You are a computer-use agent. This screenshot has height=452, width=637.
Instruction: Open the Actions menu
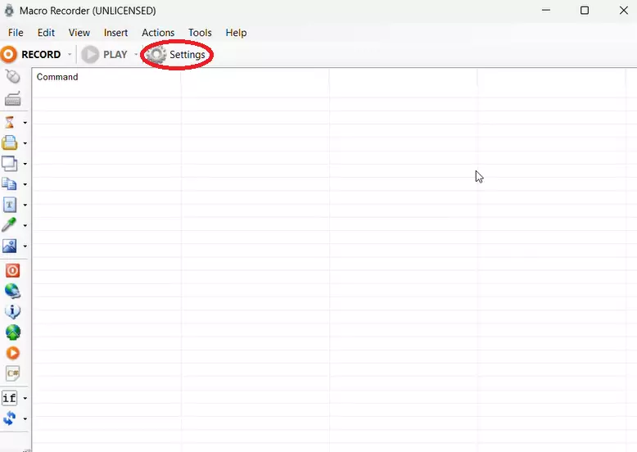158,33
